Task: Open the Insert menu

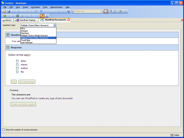Action: [x=26, y=7]
